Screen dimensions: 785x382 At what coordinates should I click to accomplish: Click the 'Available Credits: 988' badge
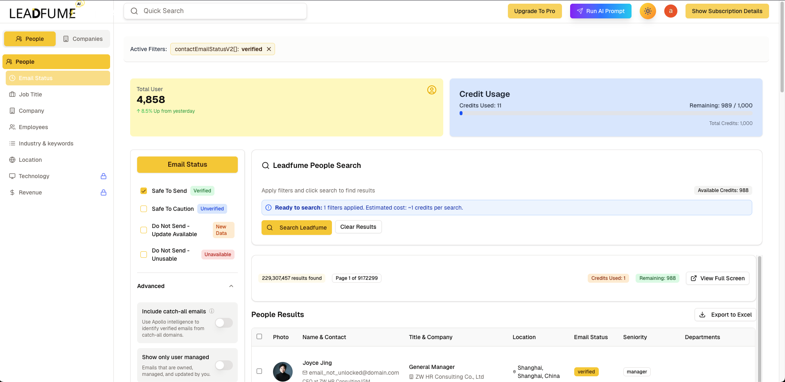[x=723, y=190]
